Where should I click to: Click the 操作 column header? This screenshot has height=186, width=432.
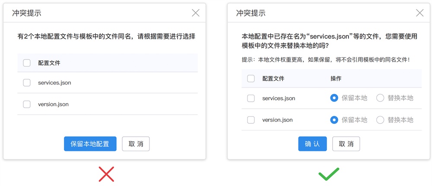point(336,79)
